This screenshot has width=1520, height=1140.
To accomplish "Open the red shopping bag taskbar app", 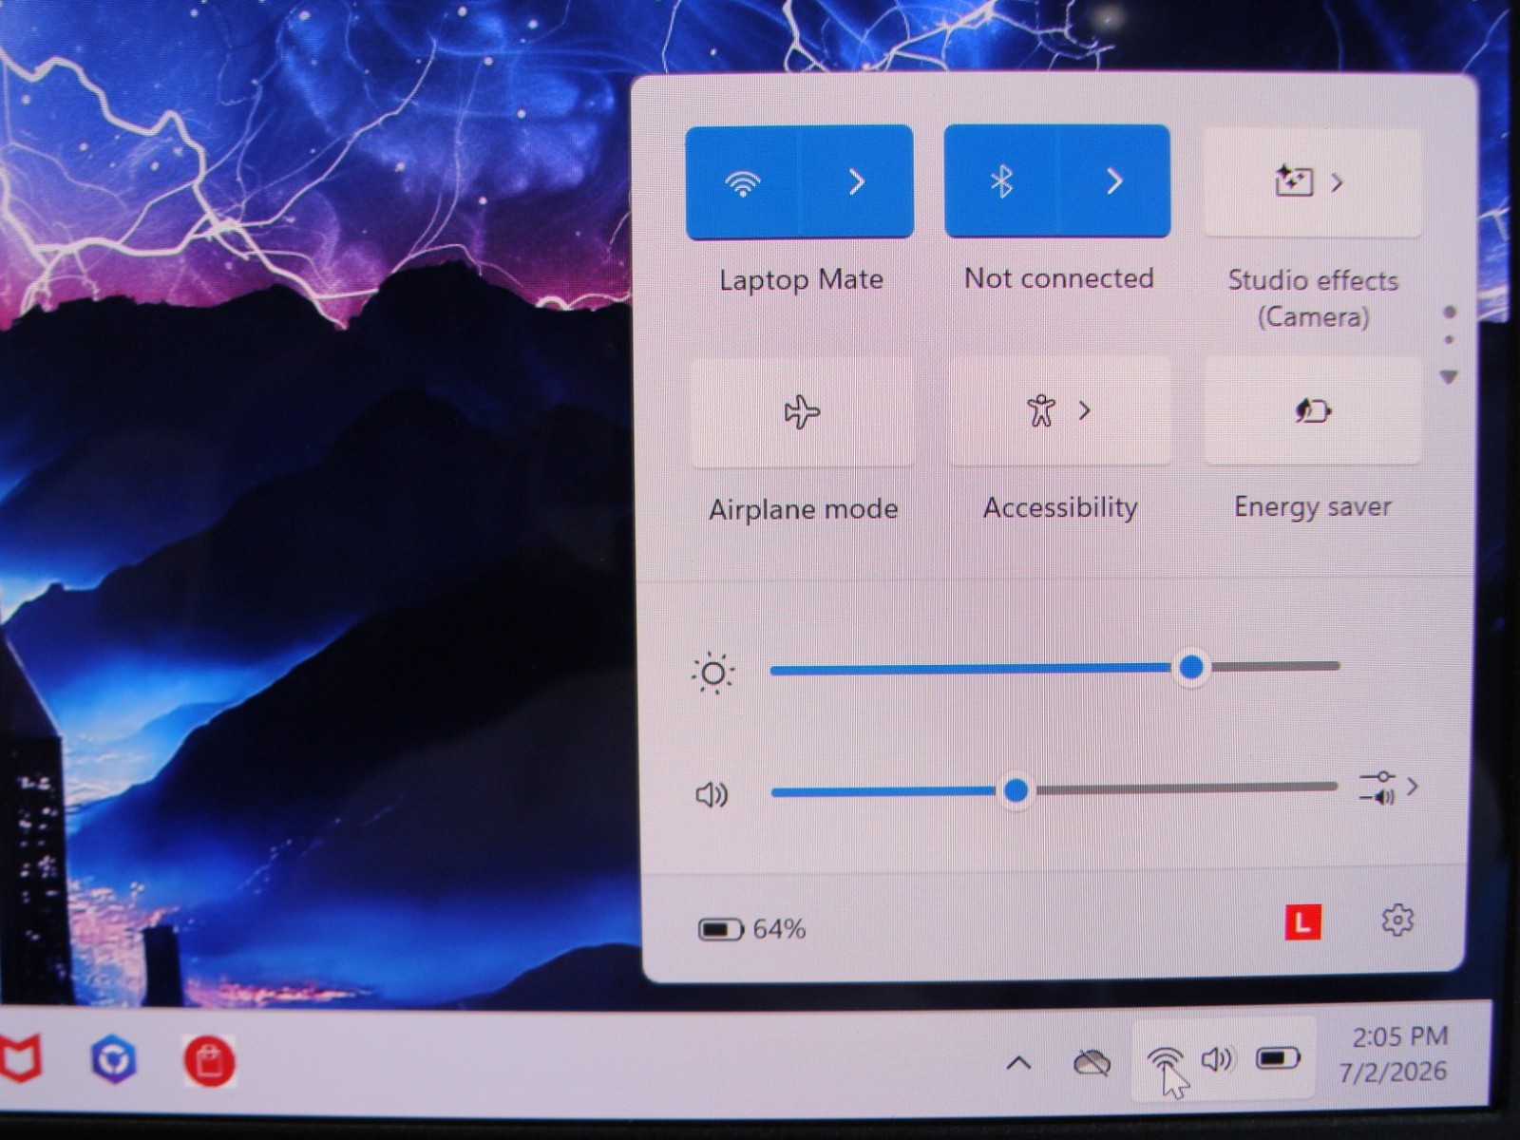I will click(209, 1061).
